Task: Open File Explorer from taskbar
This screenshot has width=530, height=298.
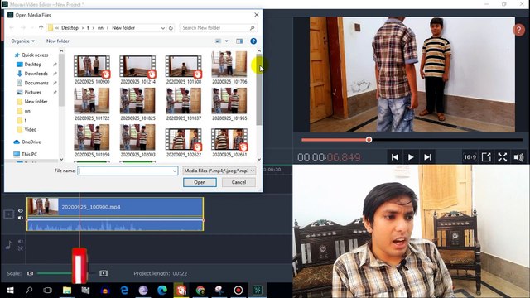Action: 67,291
